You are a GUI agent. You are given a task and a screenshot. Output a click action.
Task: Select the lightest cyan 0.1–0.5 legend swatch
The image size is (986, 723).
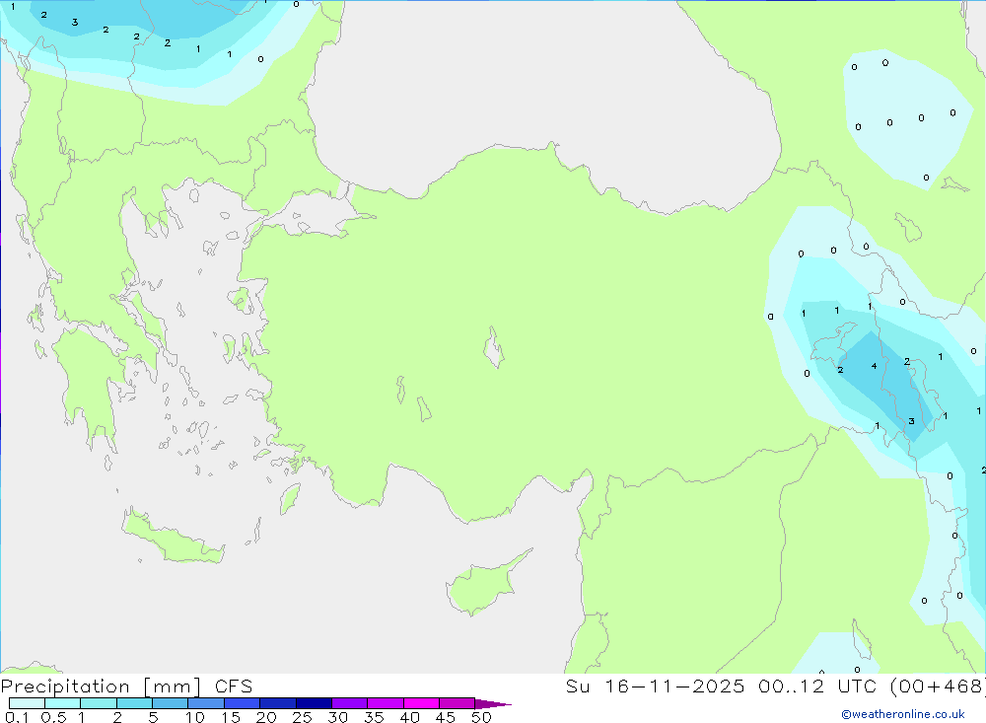[x=27, y=703]
